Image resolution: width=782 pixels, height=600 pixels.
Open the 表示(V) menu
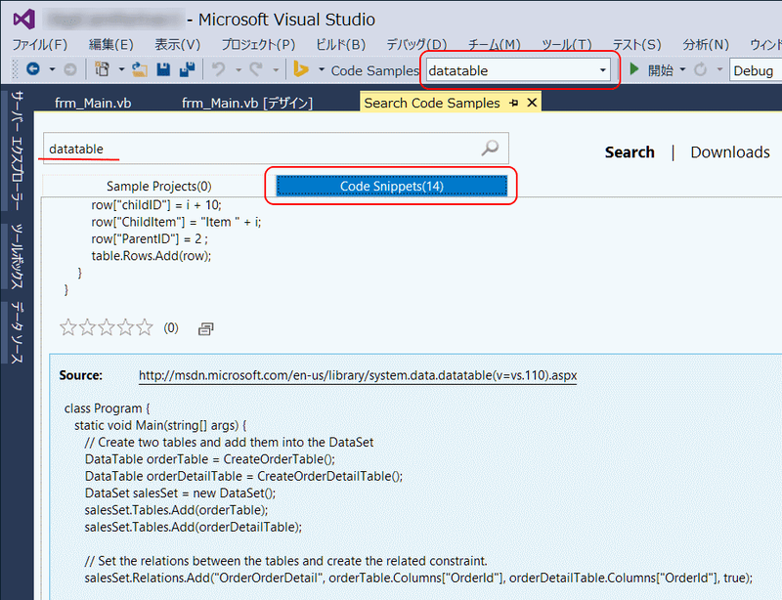(178, 45)
